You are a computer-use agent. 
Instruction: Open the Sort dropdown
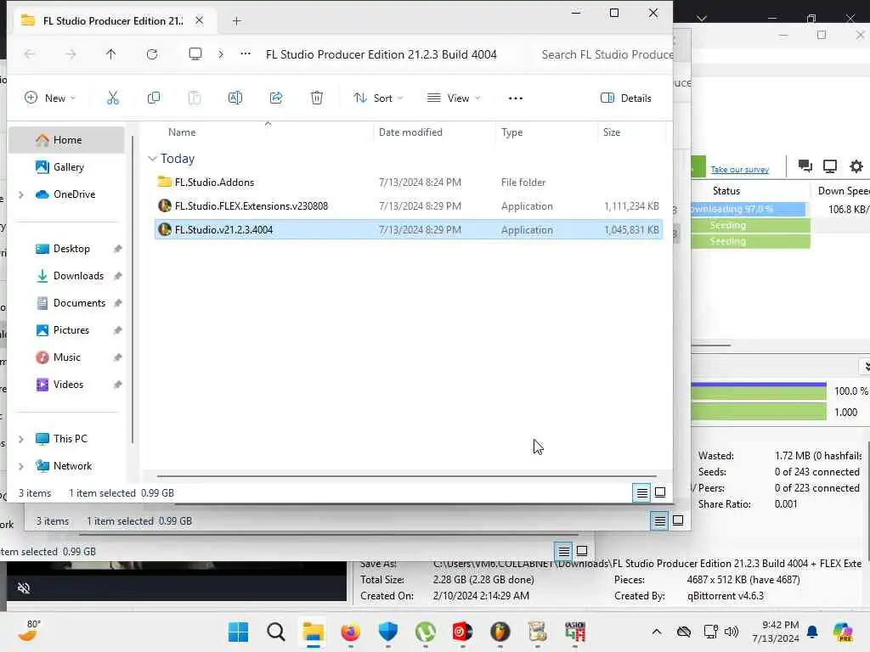point(378,98)
